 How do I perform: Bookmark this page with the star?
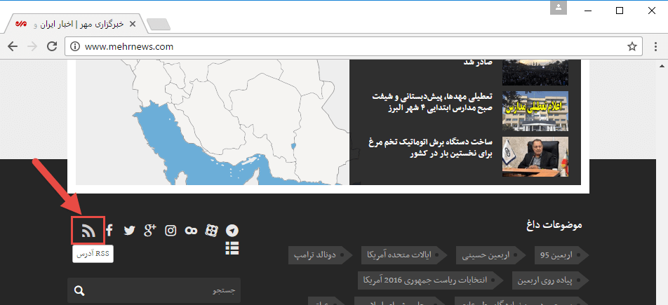point(632,47)
